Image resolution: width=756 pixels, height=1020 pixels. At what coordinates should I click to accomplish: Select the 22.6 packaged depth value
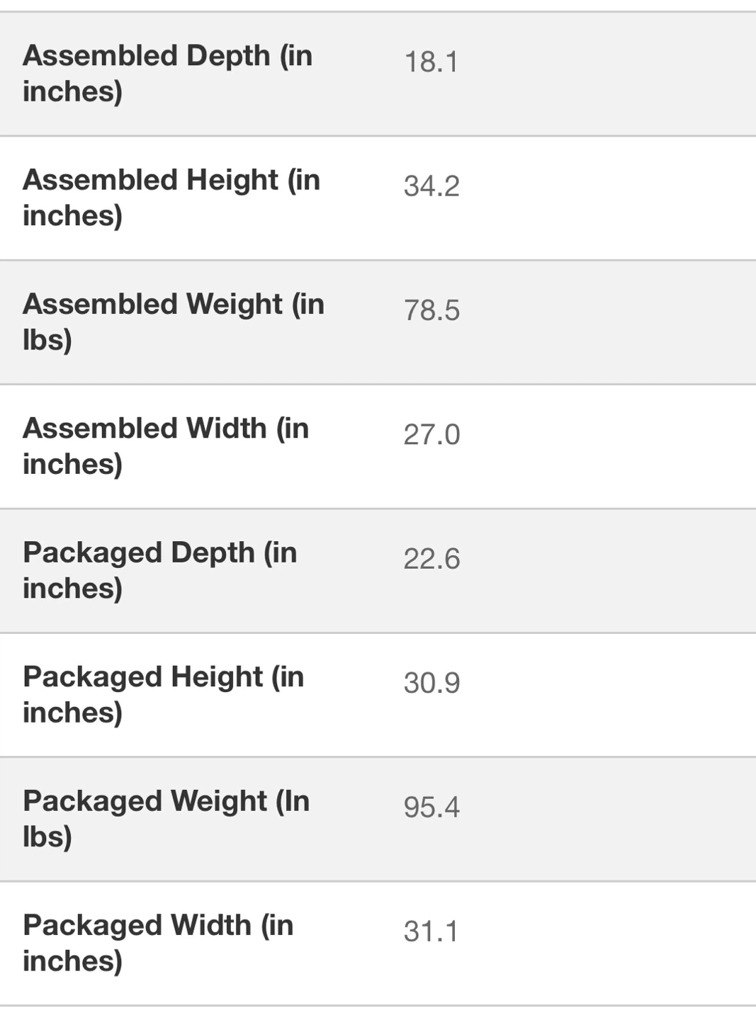click(x=431, y=559)
